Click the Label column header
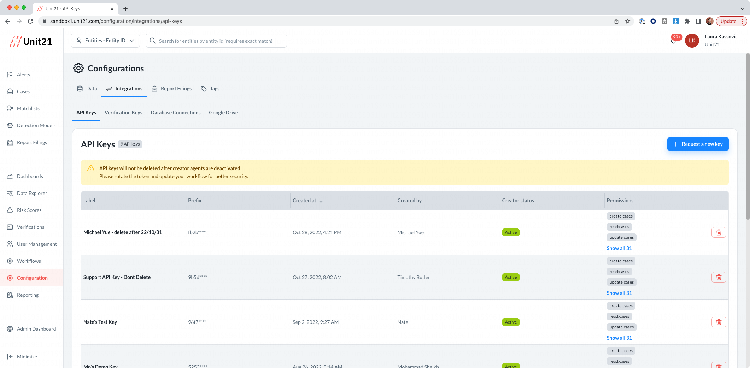Screen dimensions: 750x368 (x=89, y=201)
